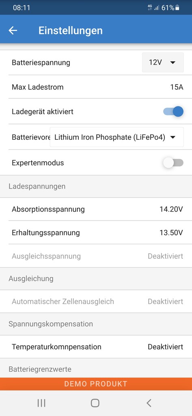This screenshot has width=192, height=416.
Task: Tap the 4G signal indicator icon
Action: 150,8
